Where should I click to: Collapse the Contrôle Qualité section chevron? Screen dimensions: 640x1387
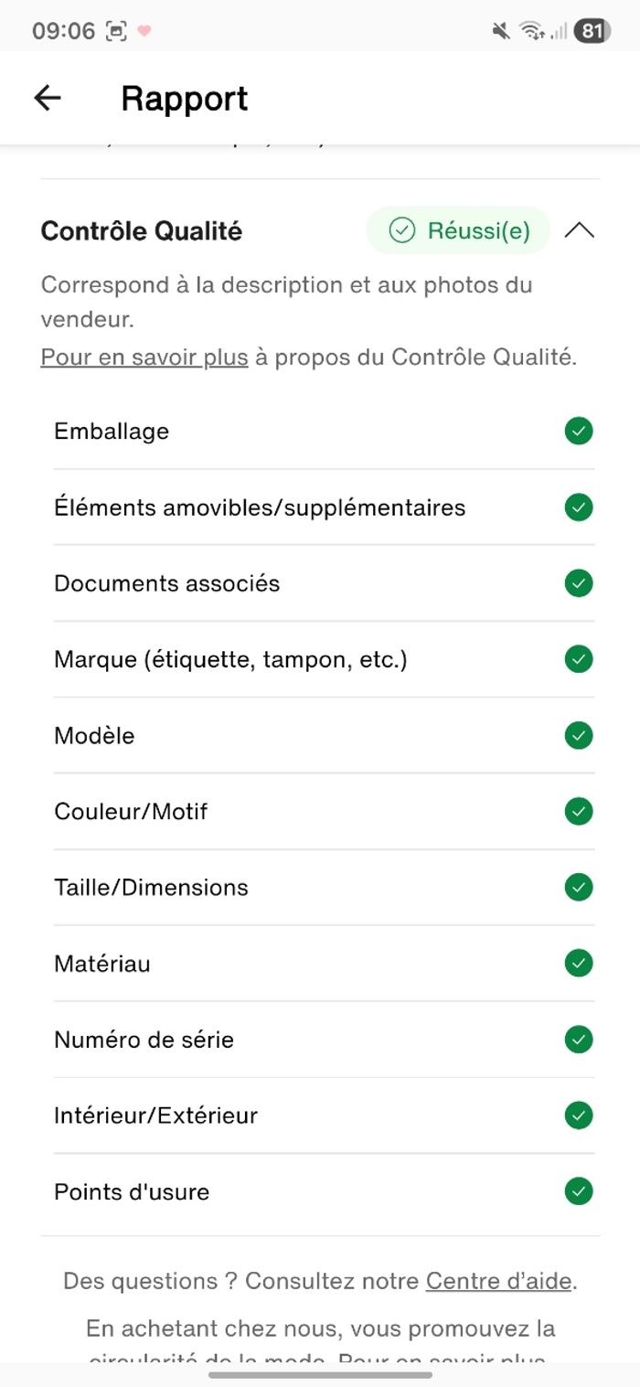[x=580, y=230]
